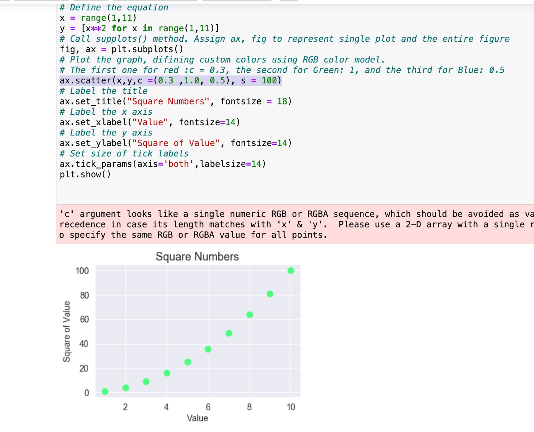Viewport: 534px width, 432px height.
Task: Select the ax.set_title code line
Action: [175, 101]
